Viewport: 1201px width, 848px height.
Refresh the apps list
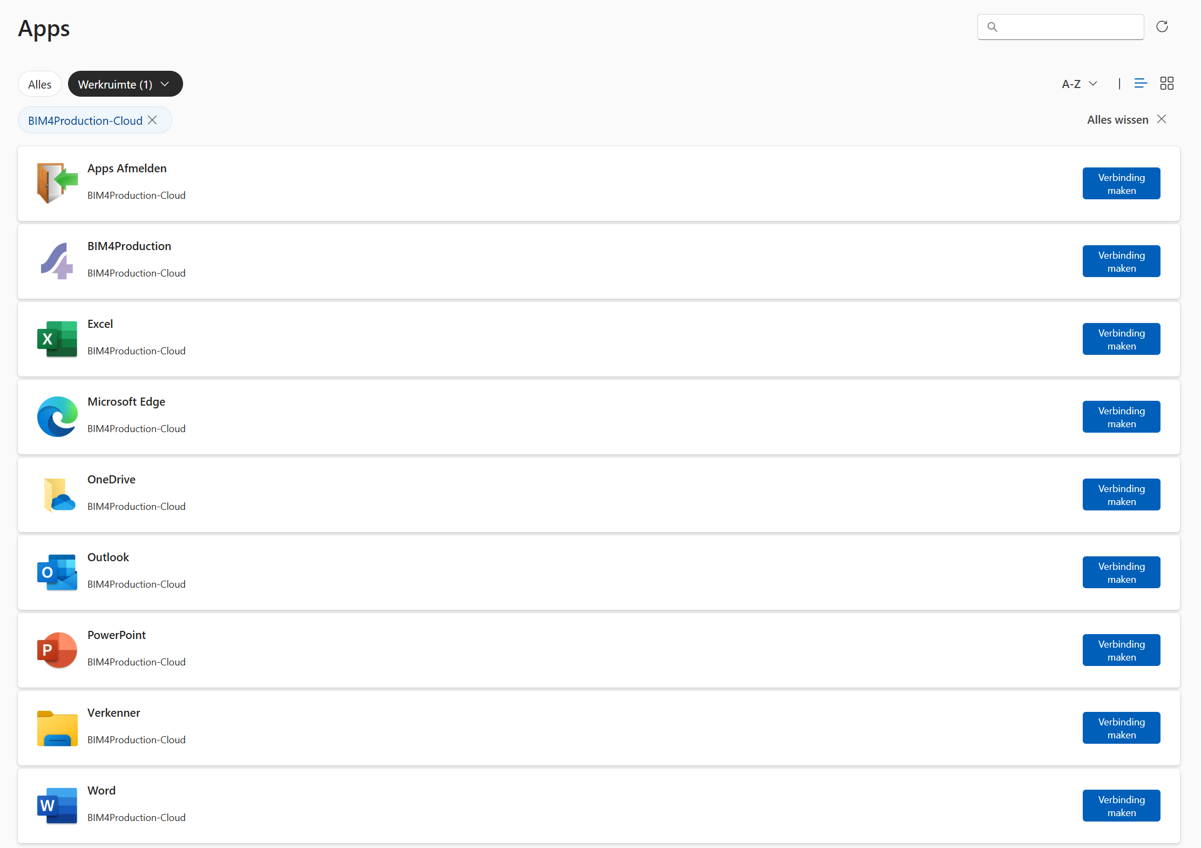pos(1162,26)
